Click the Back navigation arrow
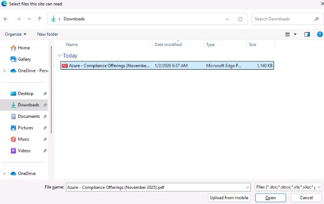 [x=6, y=19]
